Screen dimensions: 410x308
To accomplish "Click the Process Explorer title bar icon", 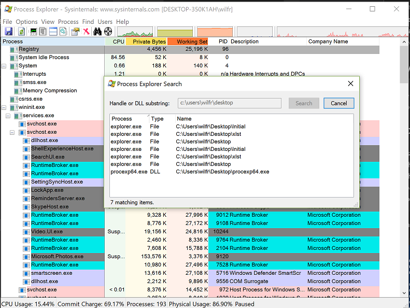I will coord(8,9).
